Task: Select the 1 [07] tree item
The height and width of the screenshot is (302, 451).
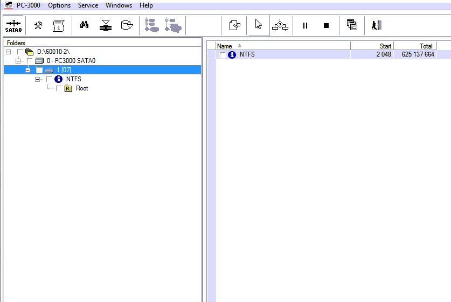Action: (64, 70)
